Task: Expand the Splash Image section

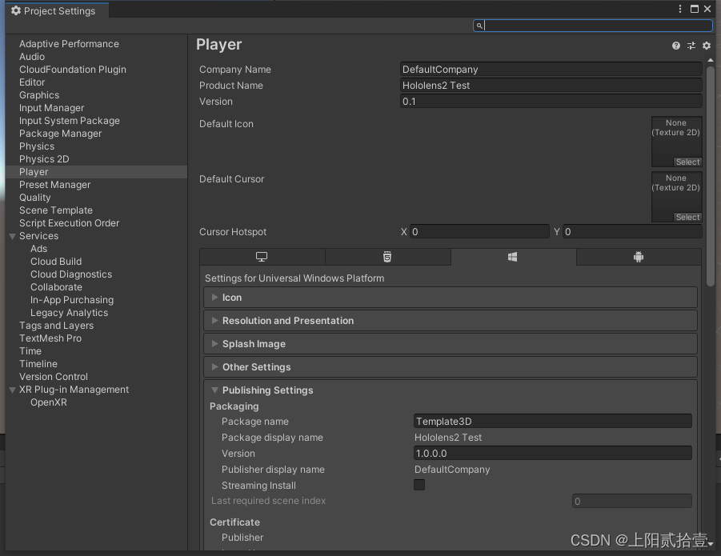Action: (x=451, y=344)
